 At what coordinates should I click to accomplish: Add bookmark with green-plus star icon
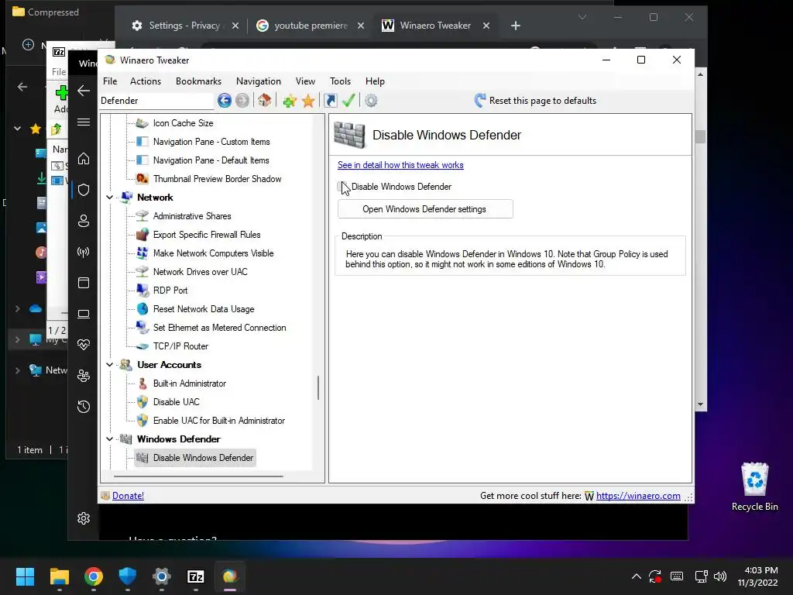click(290, 101)
